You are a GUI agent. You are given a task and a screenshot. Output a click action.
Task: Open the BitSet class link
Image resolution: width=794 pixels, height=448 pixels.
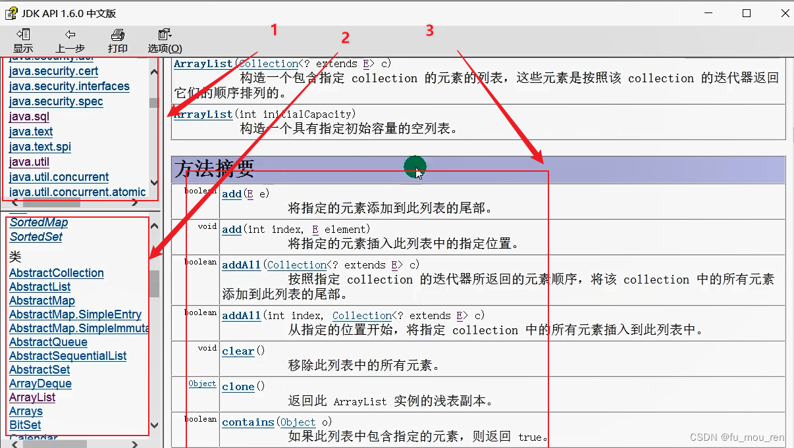point(24,424)
